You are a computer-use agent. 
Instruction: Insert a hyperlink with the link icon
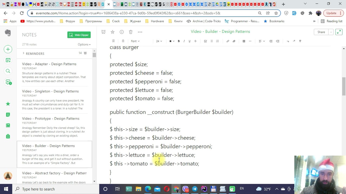click(x=228, y=41)
